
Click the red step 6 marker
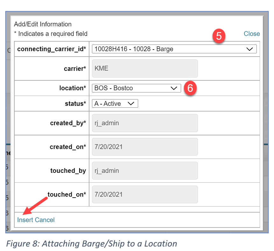tap(190, 88)
